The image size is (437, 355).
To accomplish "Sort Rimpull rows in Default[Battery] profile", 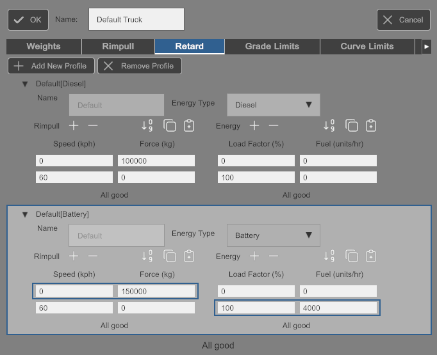I will coord(147,256).
